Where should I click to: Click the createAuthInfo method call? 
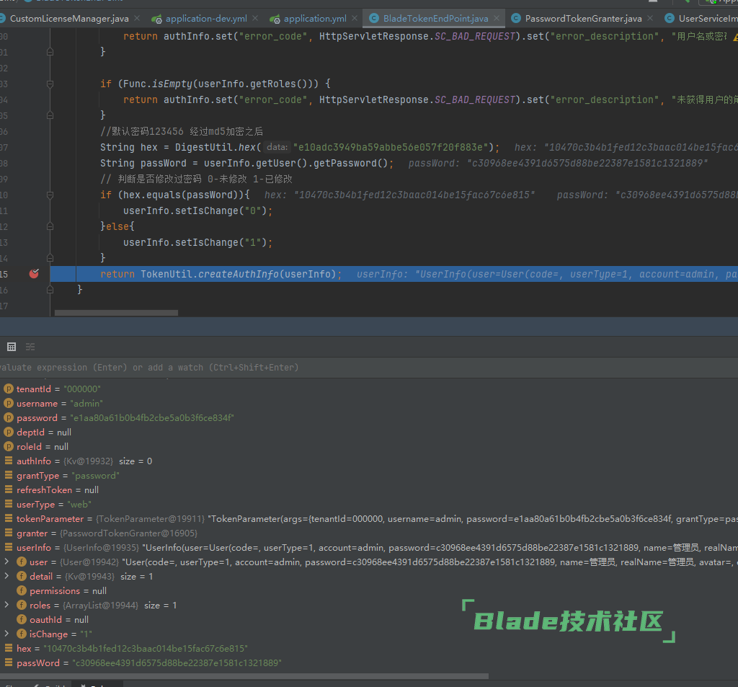point(238,274)
